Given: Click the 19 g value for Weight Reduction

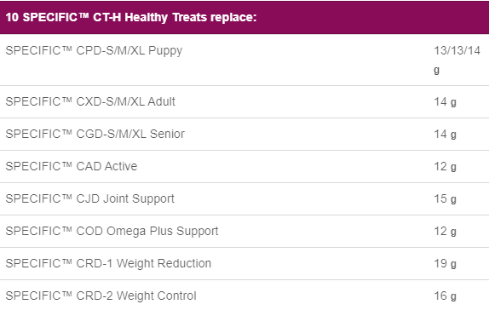Looking at the screenshot, I should coord(445,264).
